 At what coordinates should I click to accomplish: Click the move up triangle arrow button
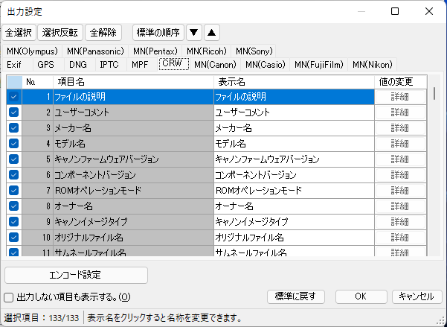211,32
